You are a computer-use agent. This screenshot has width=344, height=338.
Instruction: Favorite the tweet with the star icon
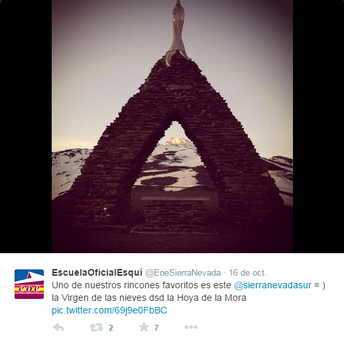coord(144,327)
